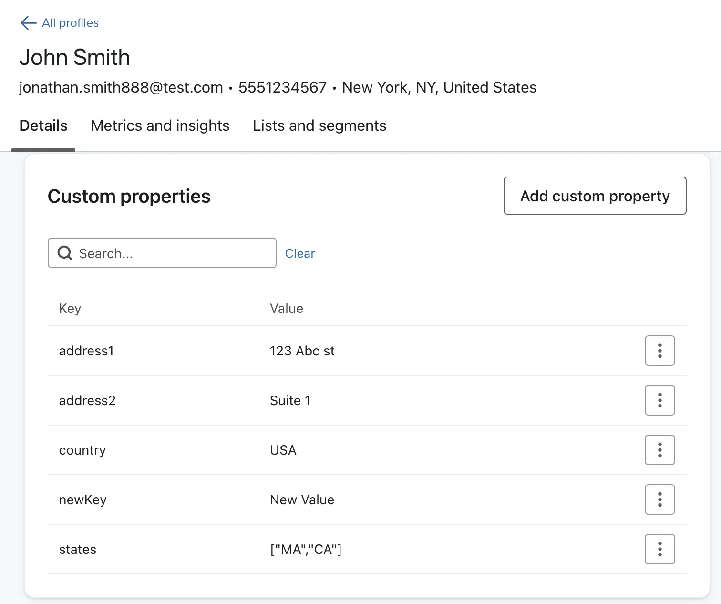Open the three-dot menu for address2
The width and height of the screenshot is (721, 604).
pos(659,400)
